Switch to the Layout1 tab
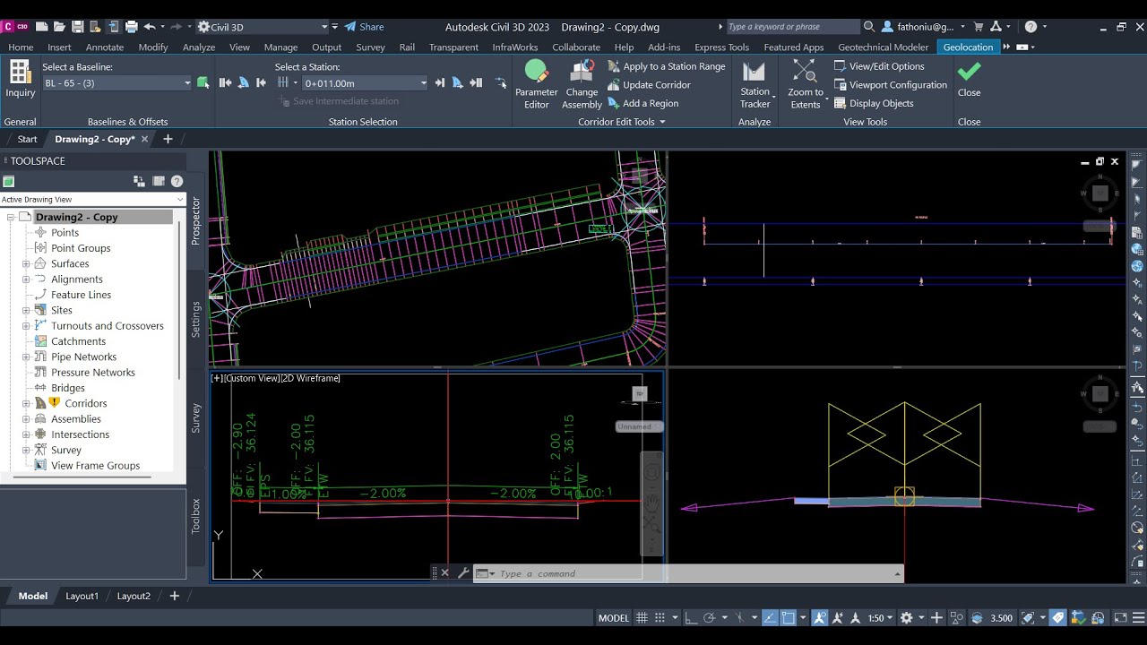Screen dimensions: 1147x645 pos(82,596)
